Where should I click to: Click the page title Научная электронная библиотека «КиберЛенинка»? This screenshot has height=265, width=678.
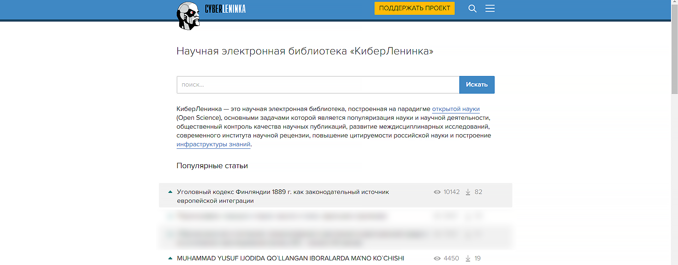click(x=305, y=51)
